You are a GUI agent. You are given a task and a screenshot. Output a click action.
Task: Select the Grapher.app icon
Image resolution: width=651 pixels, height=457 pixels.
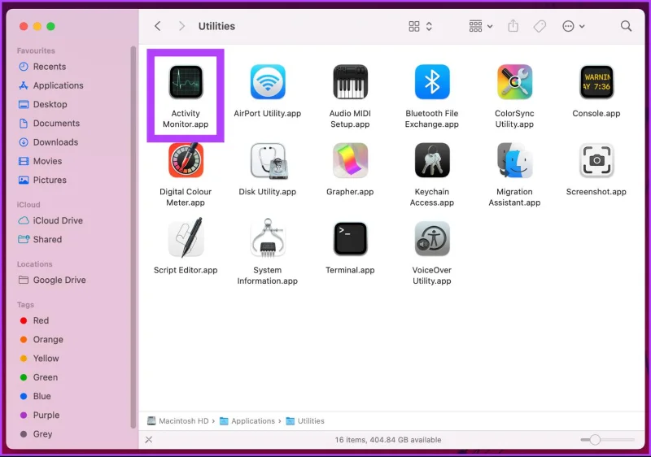tap(350, 160)
